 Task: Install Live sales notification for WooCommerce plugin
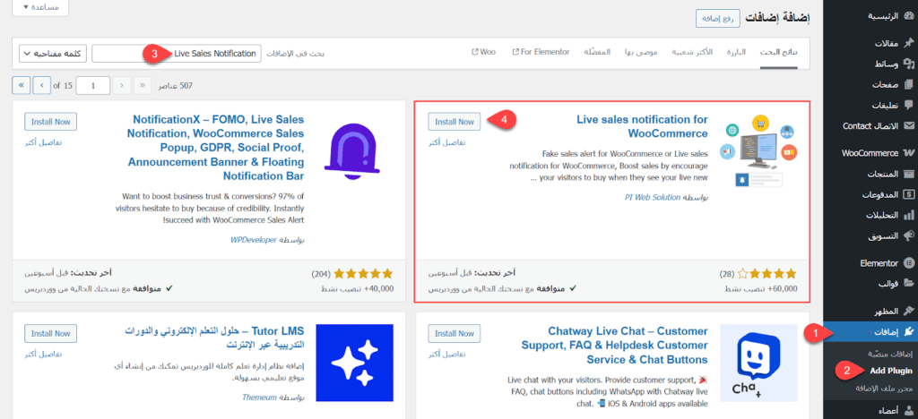point(455,122)
